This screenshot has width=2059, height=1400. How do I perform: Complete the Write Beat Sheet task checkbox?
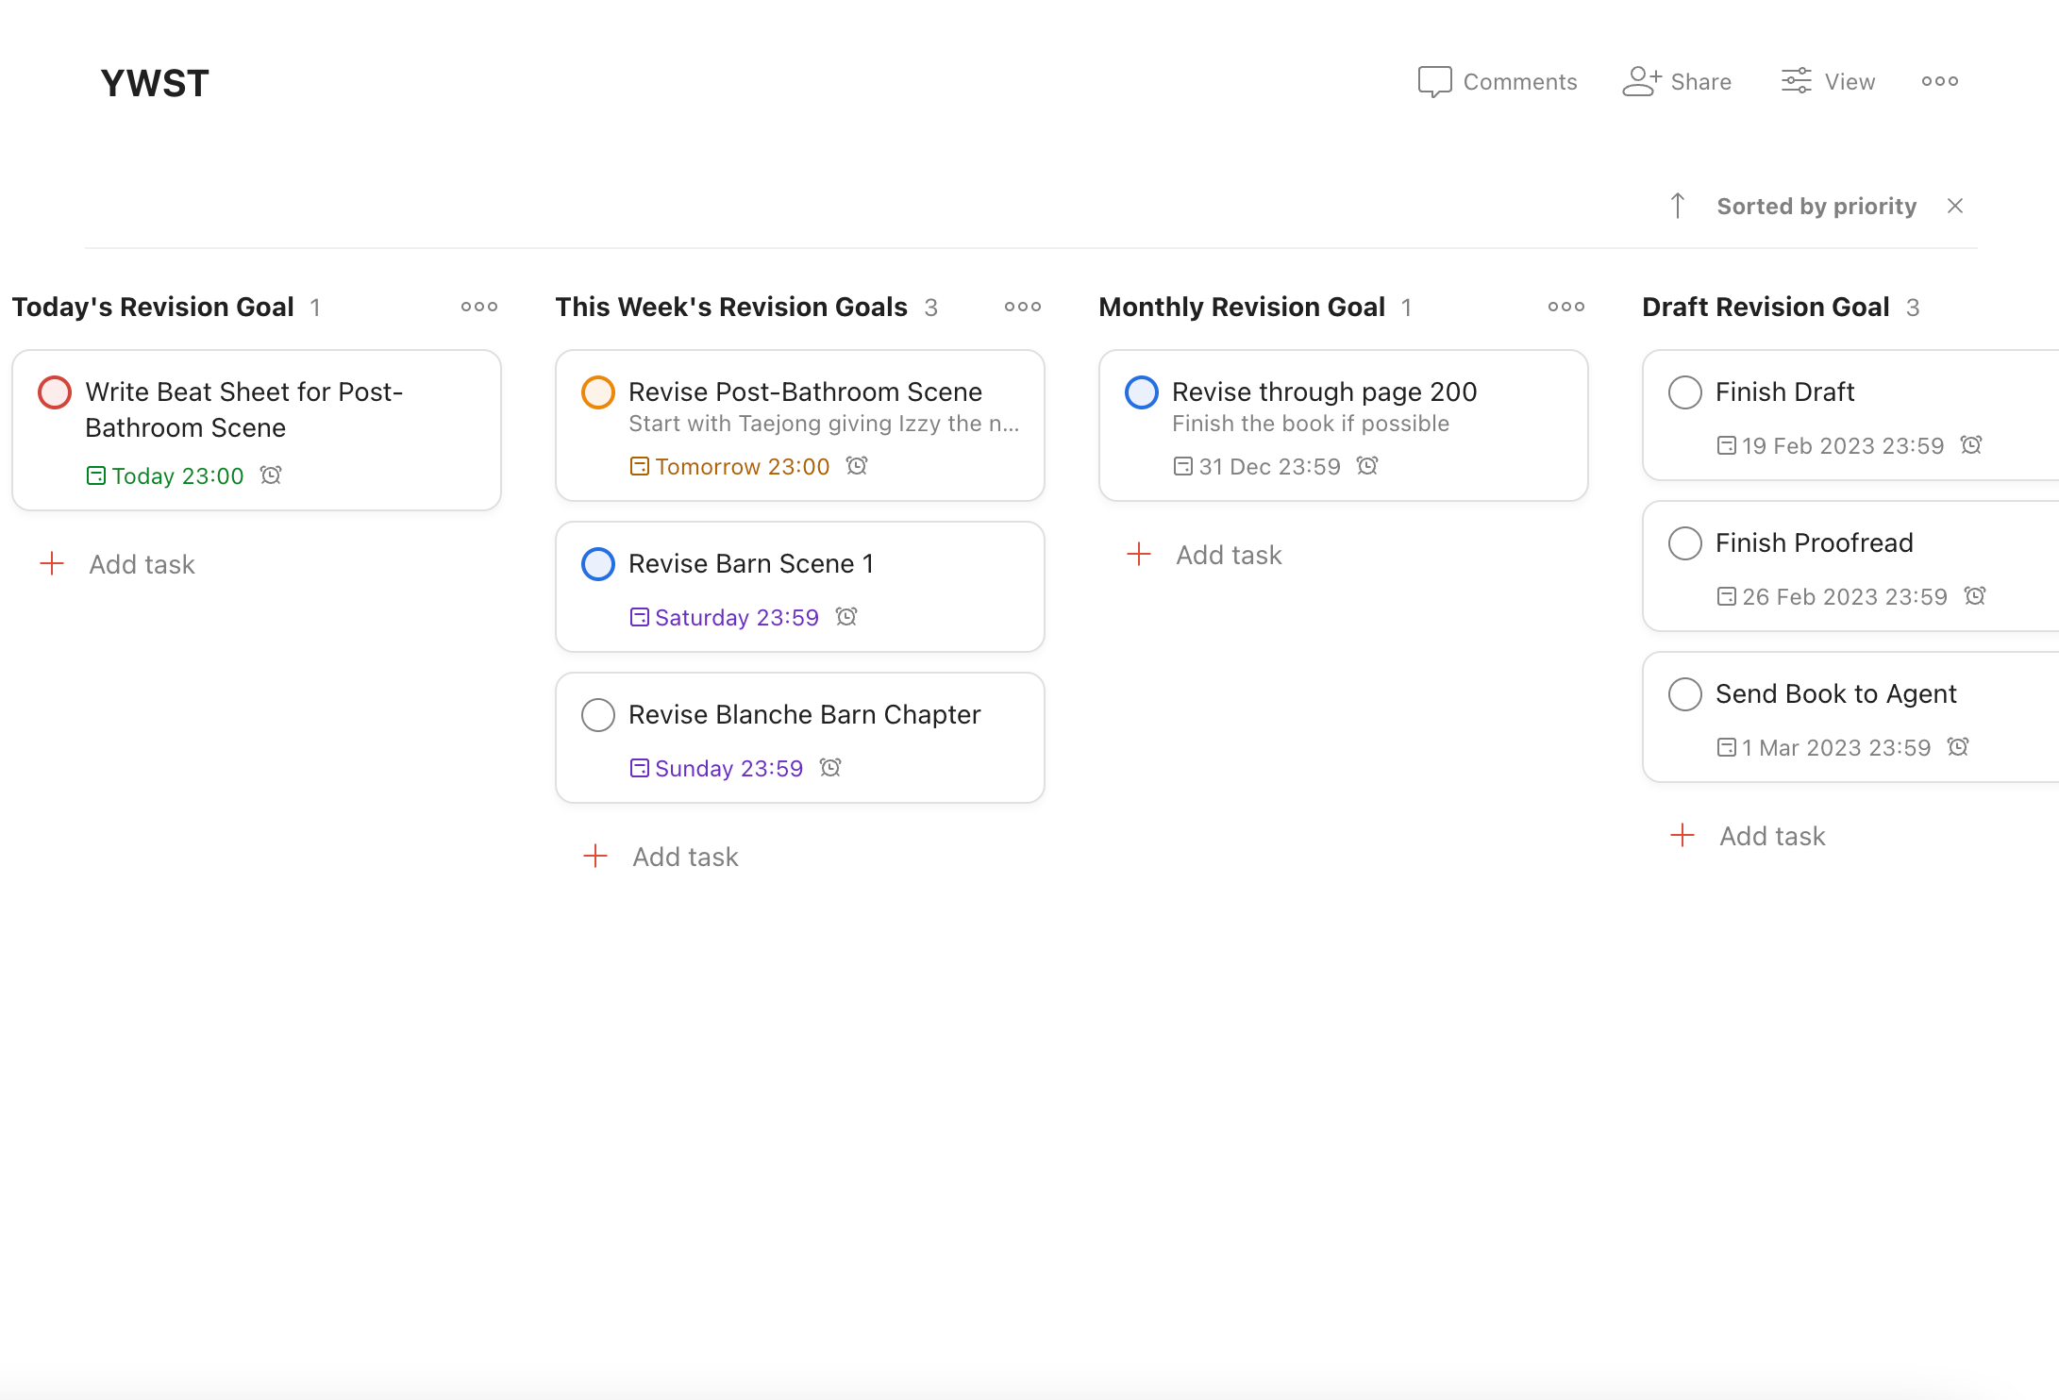tap(55, 392)
